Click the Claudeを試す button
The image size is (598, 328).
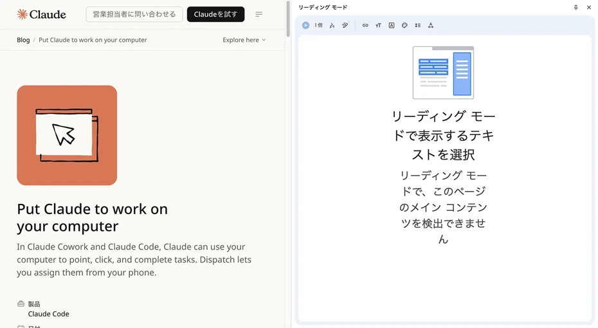pos(215,15)
